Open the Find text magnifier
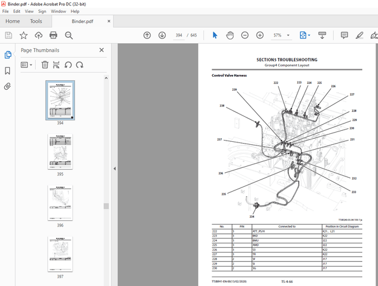378x286 pixels. tap(69, 35)
